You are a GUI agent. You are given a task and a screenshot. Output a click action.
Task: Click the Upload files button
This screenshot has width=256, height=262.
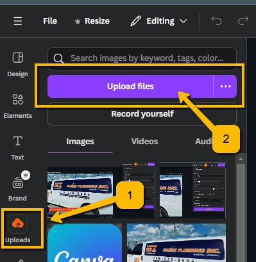click(130, 86)
